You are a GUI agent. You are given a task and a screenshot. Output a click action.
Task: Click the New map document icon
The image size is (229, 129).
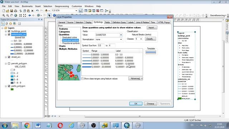[4, 11]
